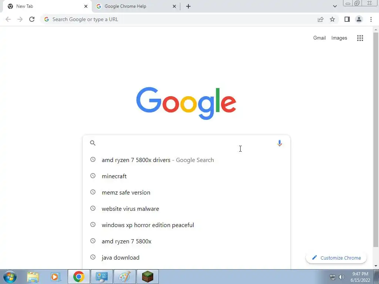The image size is (379, 284).
Task: Click the magnifier icon in search box
Action: tap(93, 143)
